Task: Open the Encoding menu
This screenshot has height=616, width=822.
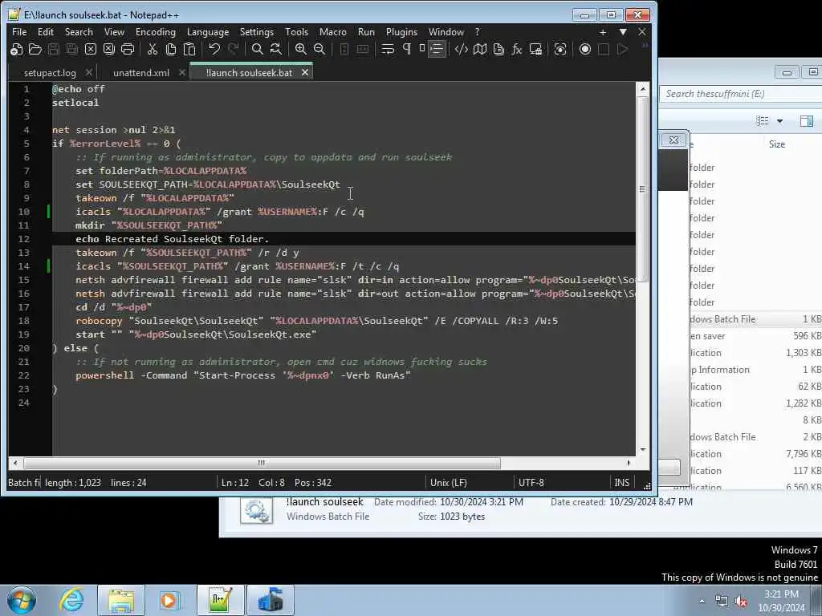Action: [x=156, y=32]
